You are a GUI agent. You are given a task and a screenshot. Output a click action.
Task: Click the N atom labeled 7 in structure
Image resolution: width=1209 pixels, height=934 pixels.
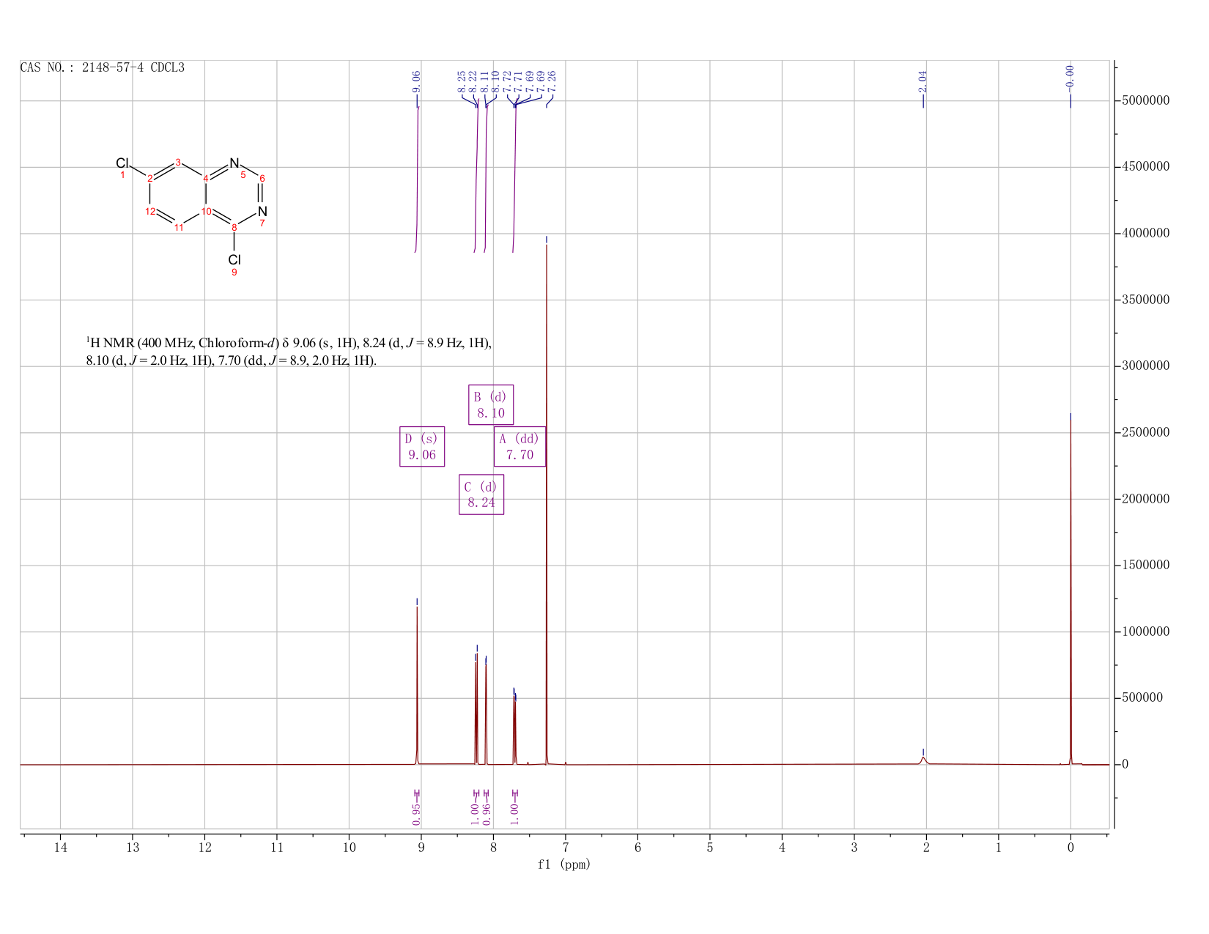(x=262, y=212)
